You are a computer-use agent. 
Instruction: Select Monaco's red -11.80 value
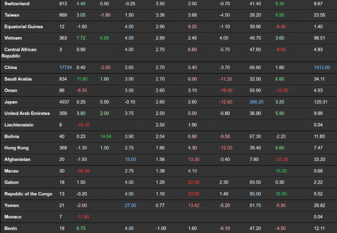pos(83,217)
